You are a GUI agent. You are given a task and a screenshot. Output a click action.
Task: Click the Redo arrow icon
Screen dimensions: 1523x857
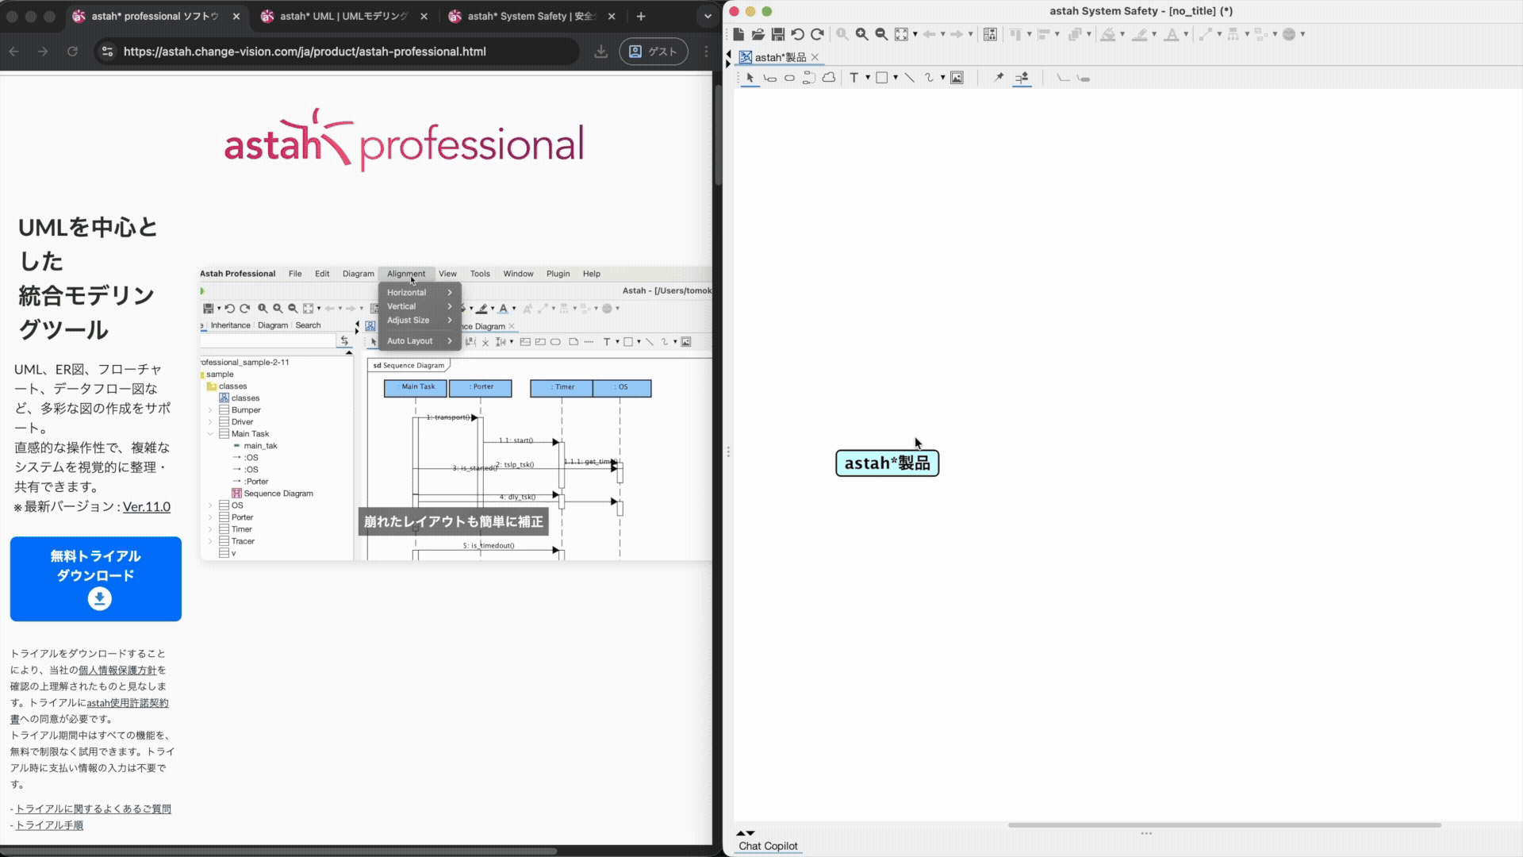pos(817,34)
